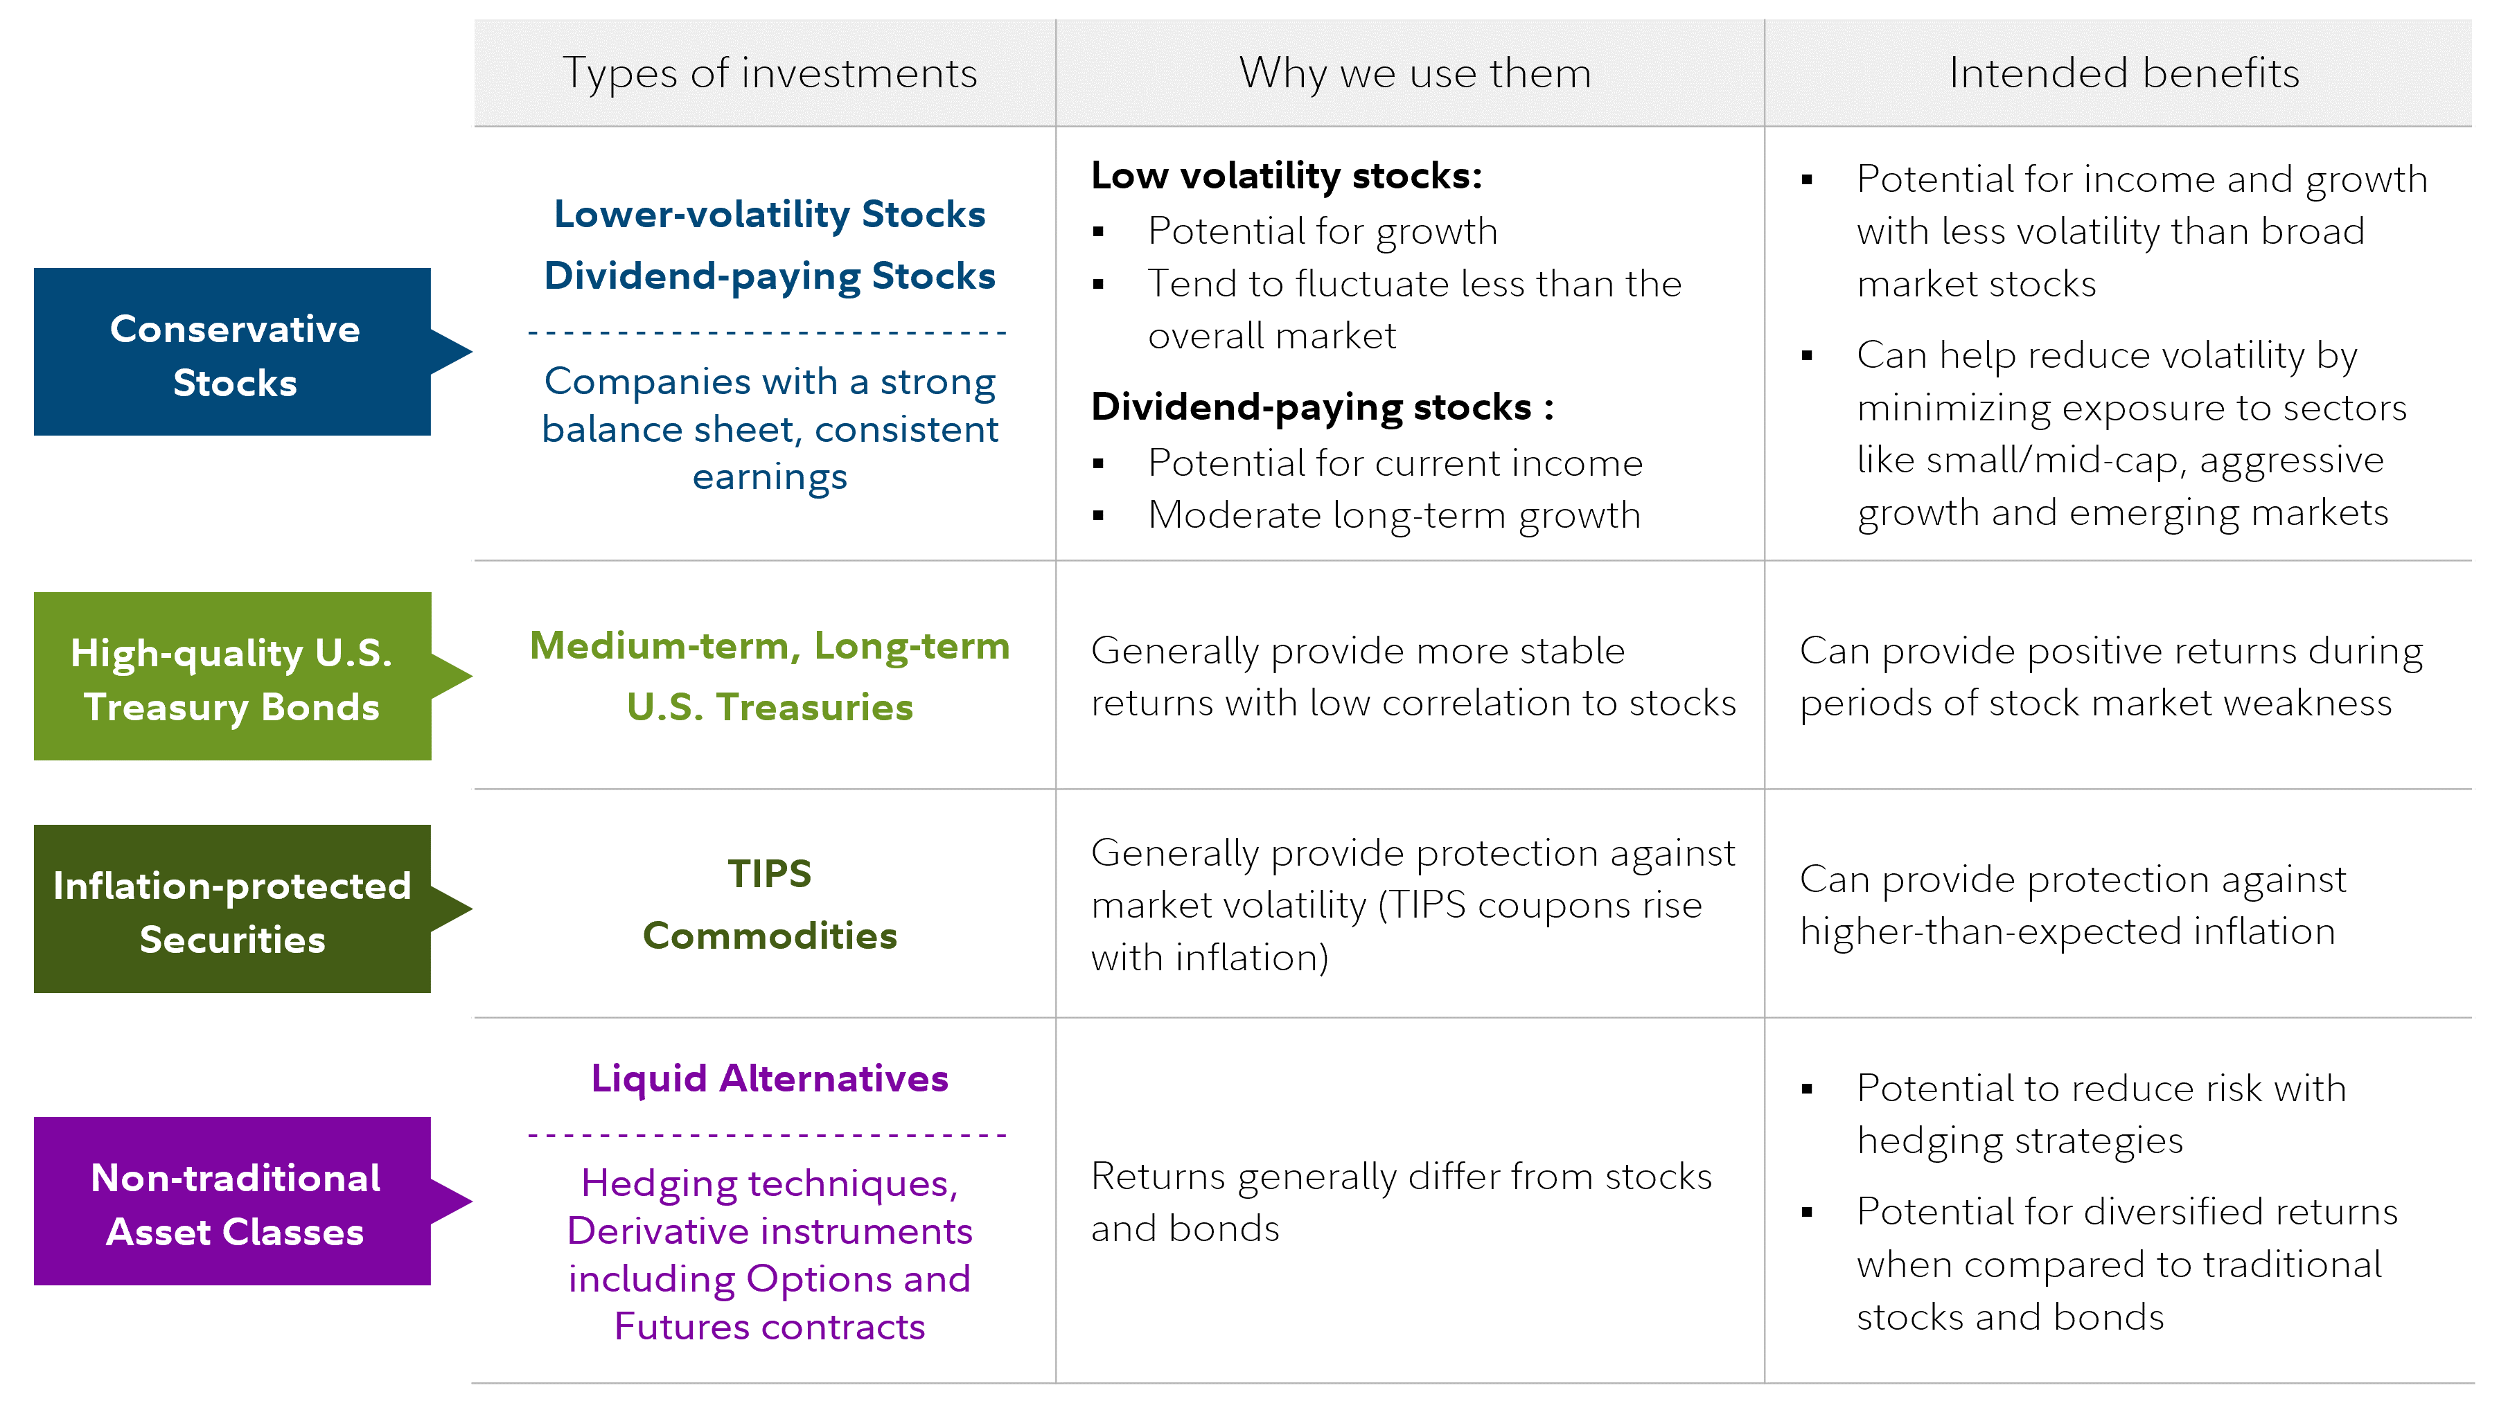Click the Lower-volatility Stocks heading
This screenshot has height=1401, width=2499.
[769, 214]
